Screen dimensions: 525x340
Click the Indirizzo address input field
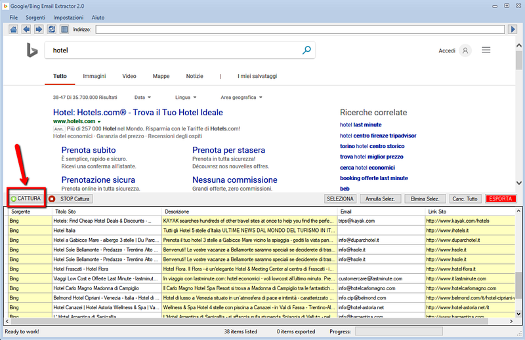pos(301,29)
